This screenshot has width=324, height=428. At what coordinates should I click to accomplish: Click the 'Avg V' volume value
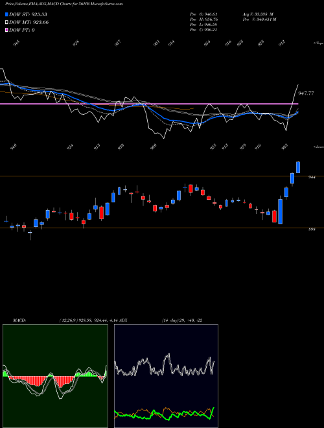pos(258,14)
